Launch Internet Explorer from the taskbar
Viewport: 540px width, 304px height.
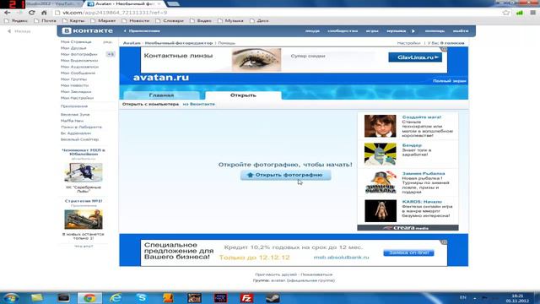click(x=116, y=297)
